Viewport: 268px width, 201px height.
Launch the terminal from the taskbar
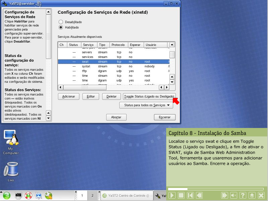18,195
